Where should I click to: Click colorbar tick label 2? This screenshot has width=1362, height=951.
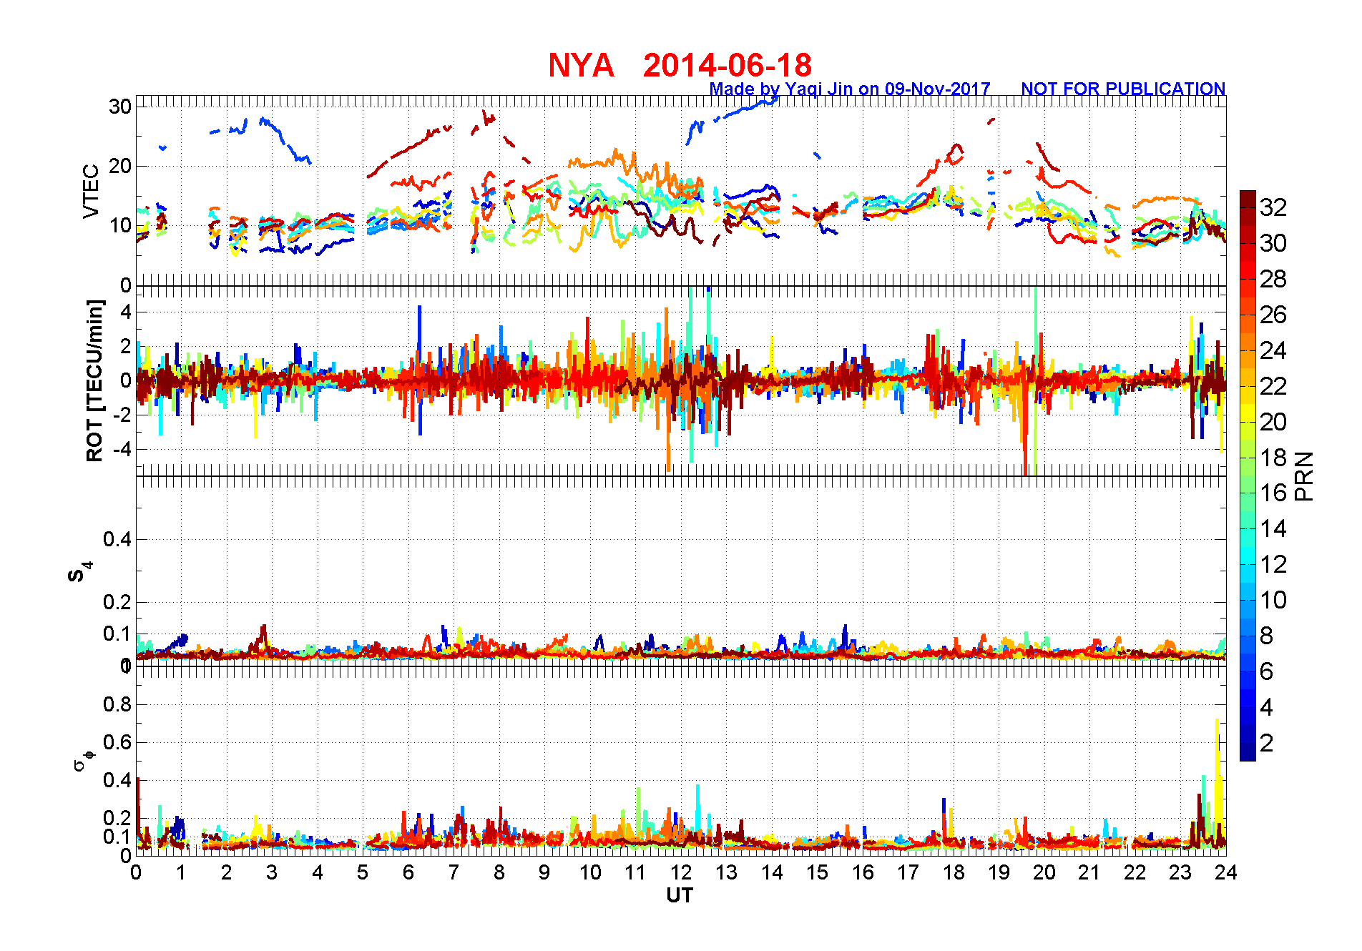1266,743
